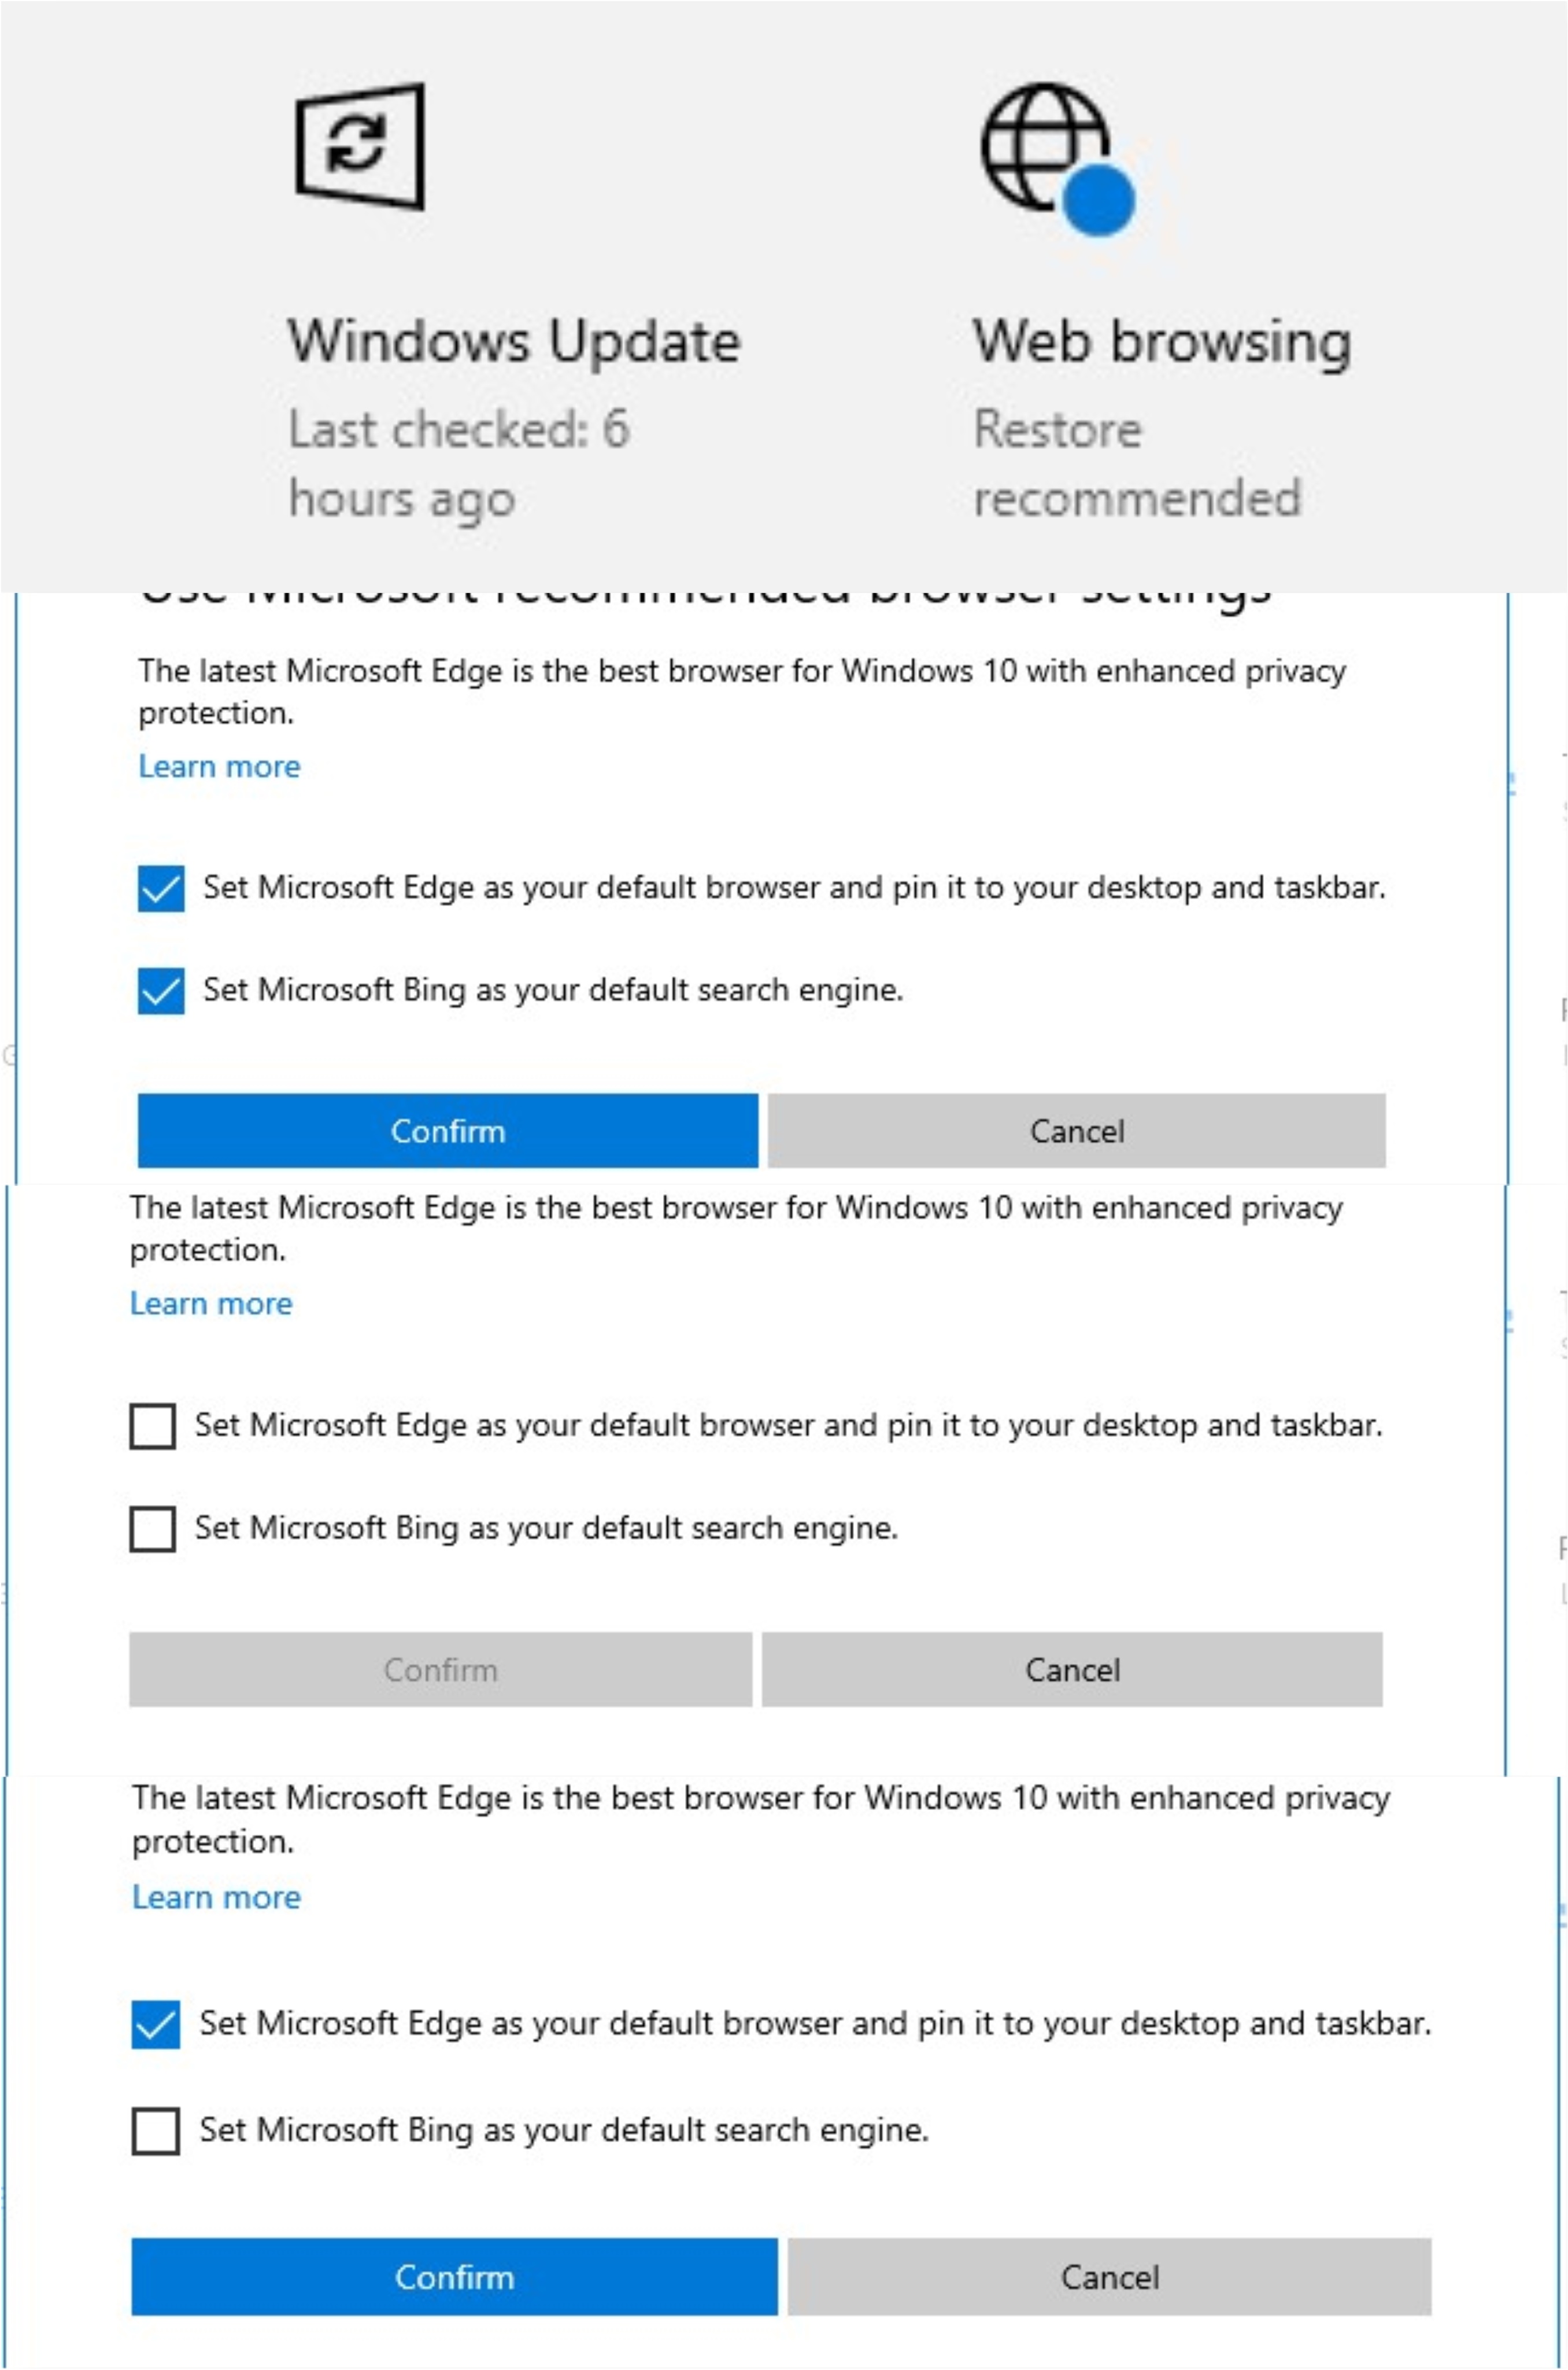The width and height of the screenshot is (1568, 2370).
Task: Check the Edge box in dialog with greyed-out Confirm
Action: point(153,1426)
